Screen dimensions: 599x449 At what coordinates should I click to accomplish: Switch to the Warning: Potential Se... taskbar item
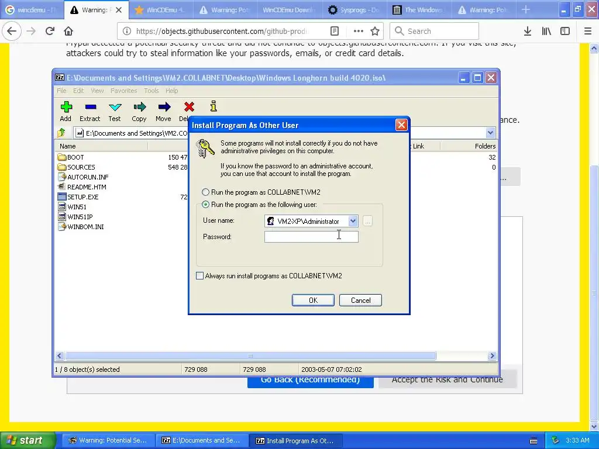click(108, 440)
